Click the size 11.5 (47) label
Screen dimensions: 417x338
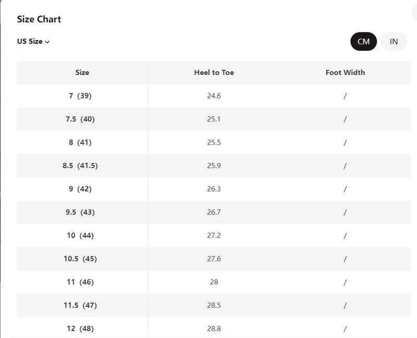pos(80,305)
